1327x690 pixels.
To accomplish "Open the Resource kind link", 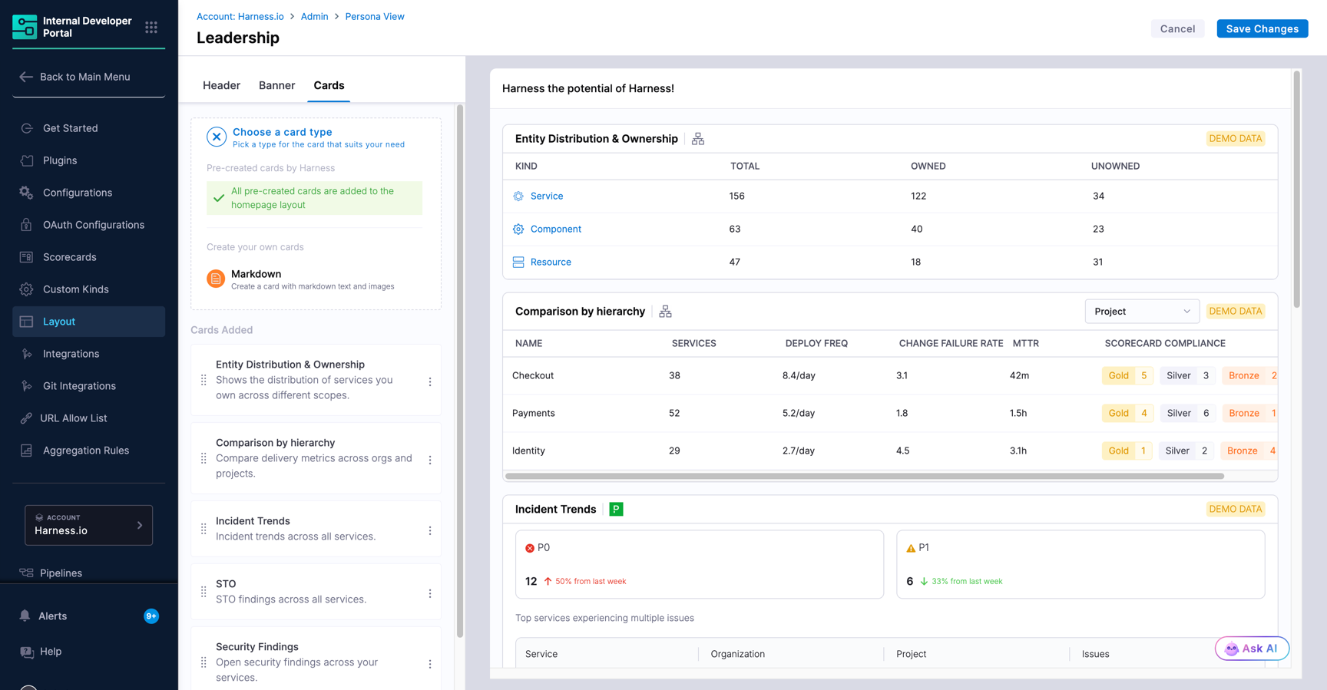I will click(551, 262).
